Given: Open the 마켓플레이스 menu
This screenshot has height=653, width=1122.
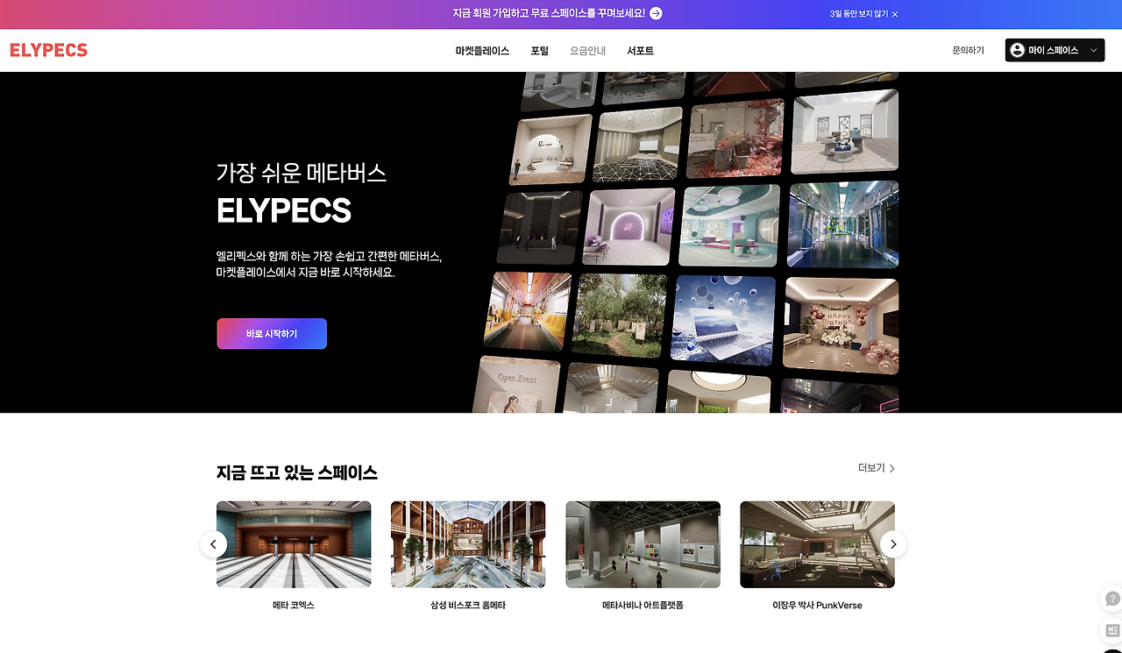Looking at the screenshot, I should pyautogui.click(x=480, y=50).
